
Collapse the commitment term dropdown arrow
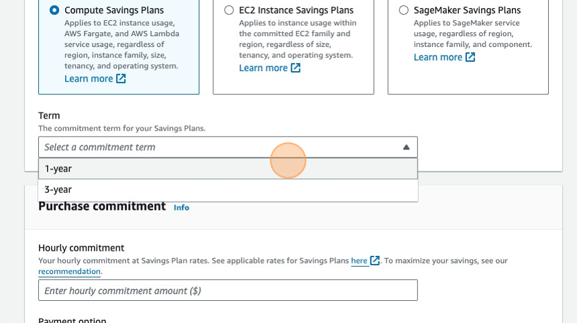click(x=406, y=147)
